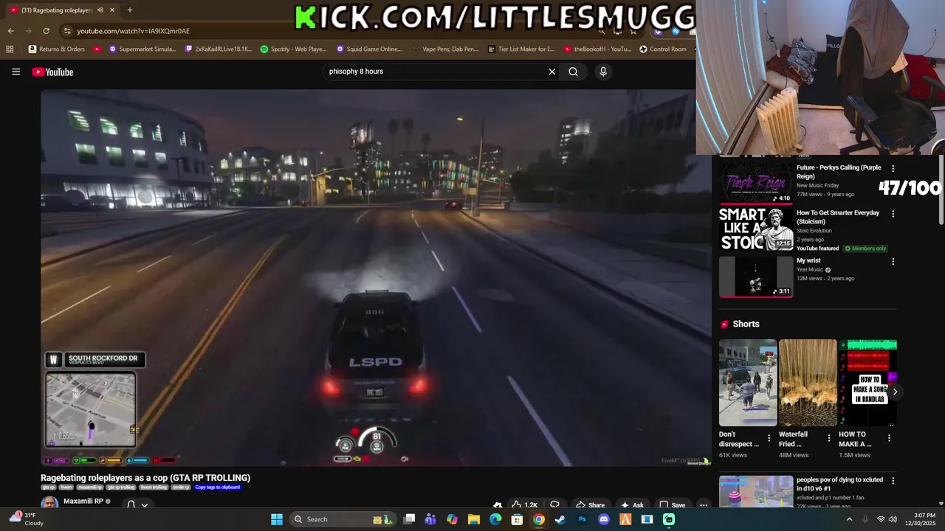The height and width of the screenshot is (531, 945).
Task: Go back with the browser back arrow
Action: 10,31
